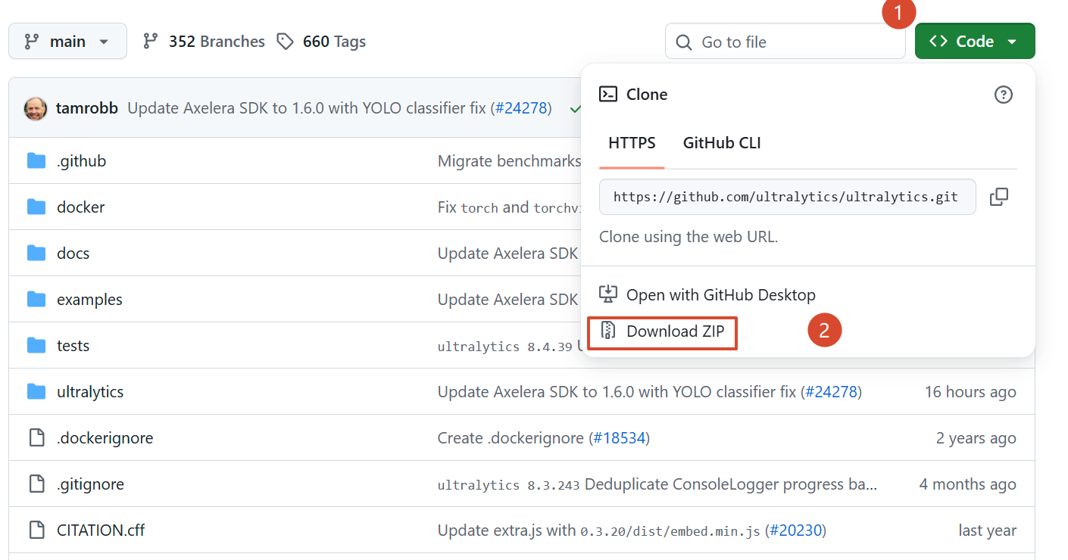This screenshot has width=1068, height=560.
Task: Open pull request #18534 link
Action: click(x=619, y=438)
